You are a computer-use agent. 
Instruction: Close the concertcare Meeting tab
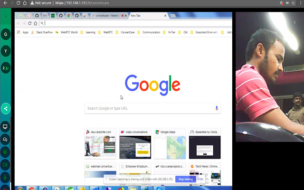(126, 16)
